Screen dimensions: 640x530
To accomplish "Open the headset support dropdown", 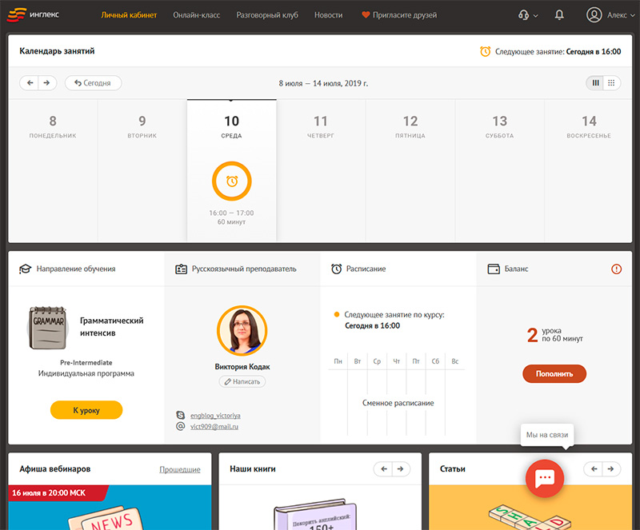I will click(x=527, y=14).
